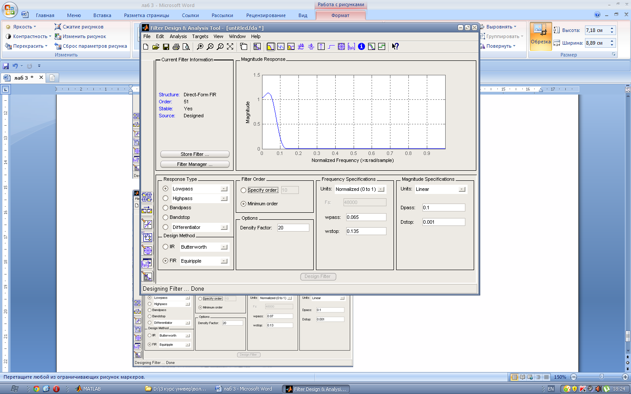Screen dimensions: 631x394
Task: Activate What's This help pointer
Action: coord(395,46)
